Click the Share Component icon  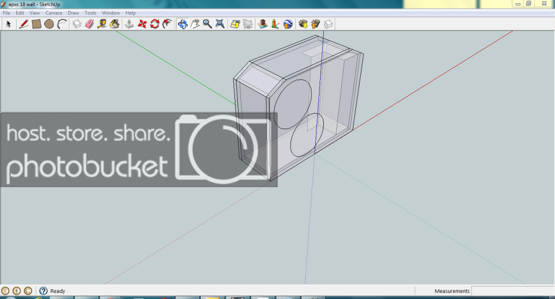pyautogui.click(x=328, y=24)
